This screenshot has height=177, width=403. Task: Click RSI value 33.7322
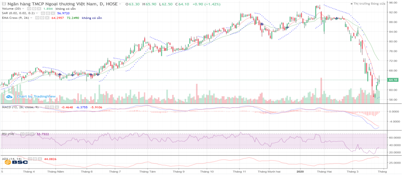pos(43,134)
